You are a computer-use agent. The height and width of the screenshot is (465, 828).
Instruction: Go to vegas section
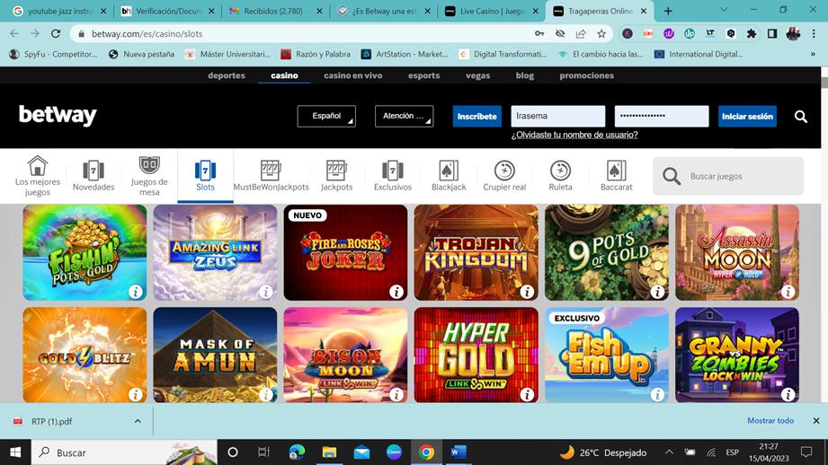(x=478, y=75)
